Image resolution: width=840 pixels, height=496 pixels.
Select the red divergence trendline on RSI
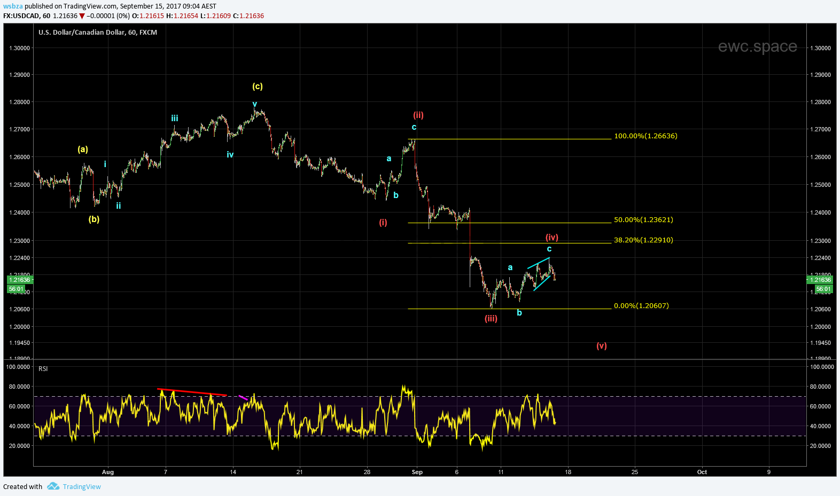click(192, 392)
